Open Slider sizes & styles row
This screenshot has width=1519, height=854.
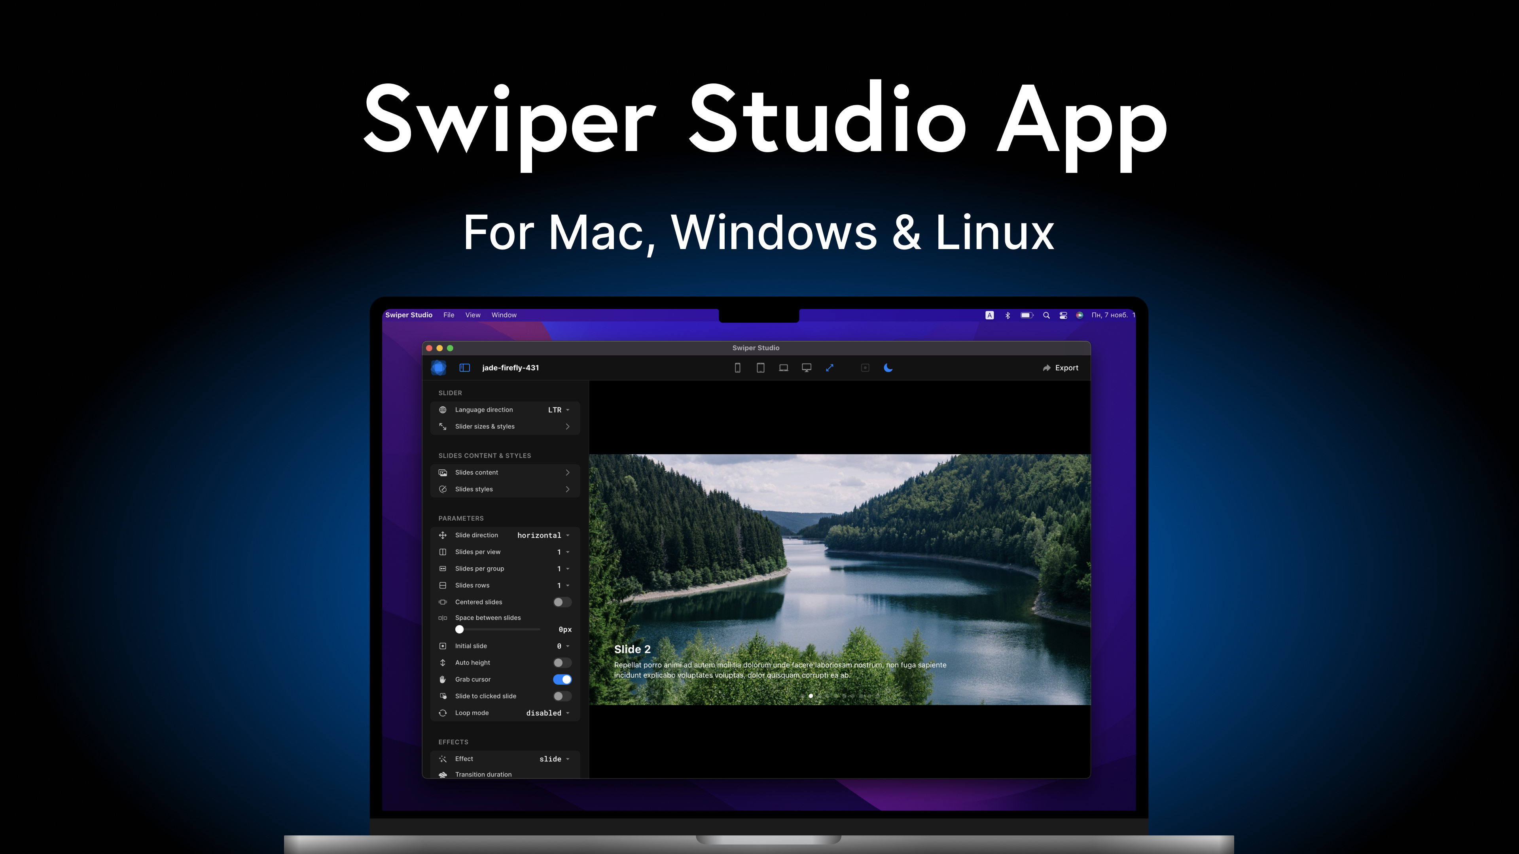(x=506, y=427)
